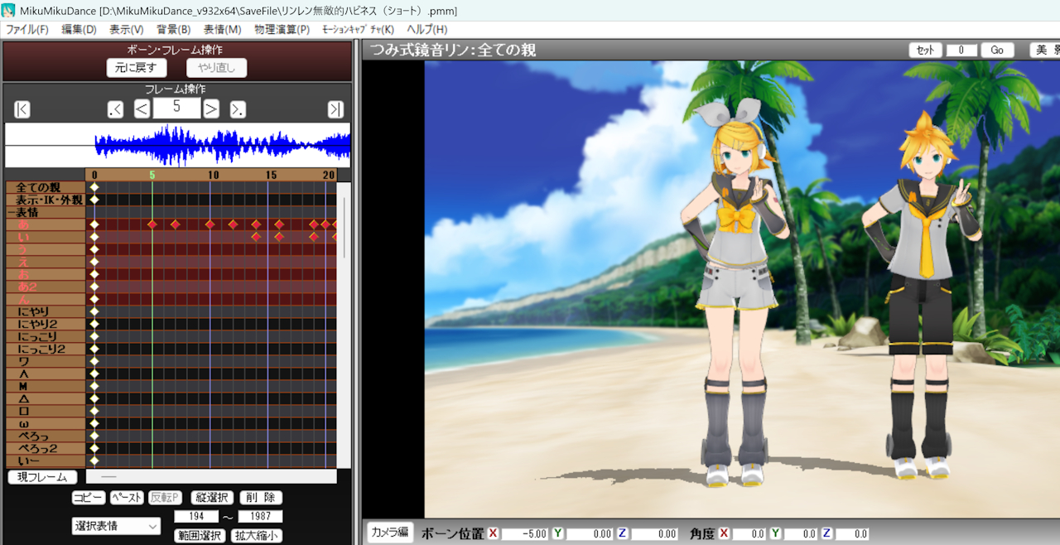Click the 拡大縮小 button
Screen dimensions: 1060x545
[x=256, y=536]
